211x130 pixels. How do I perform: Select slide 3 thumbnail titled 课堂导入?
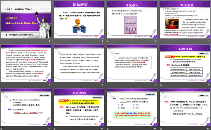[132, 20]
